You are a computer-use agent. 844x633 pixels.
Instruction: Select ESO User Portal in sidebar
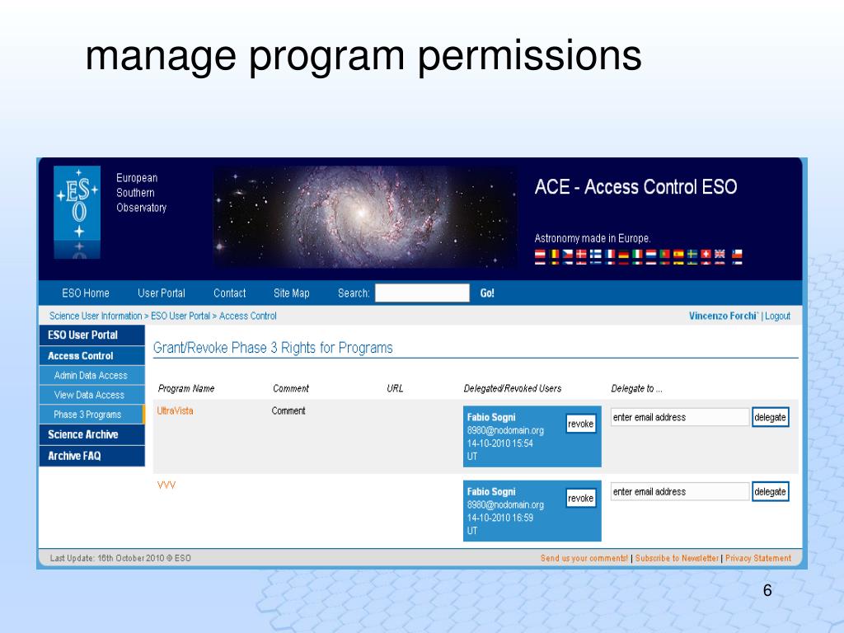(x=92, y=335)
